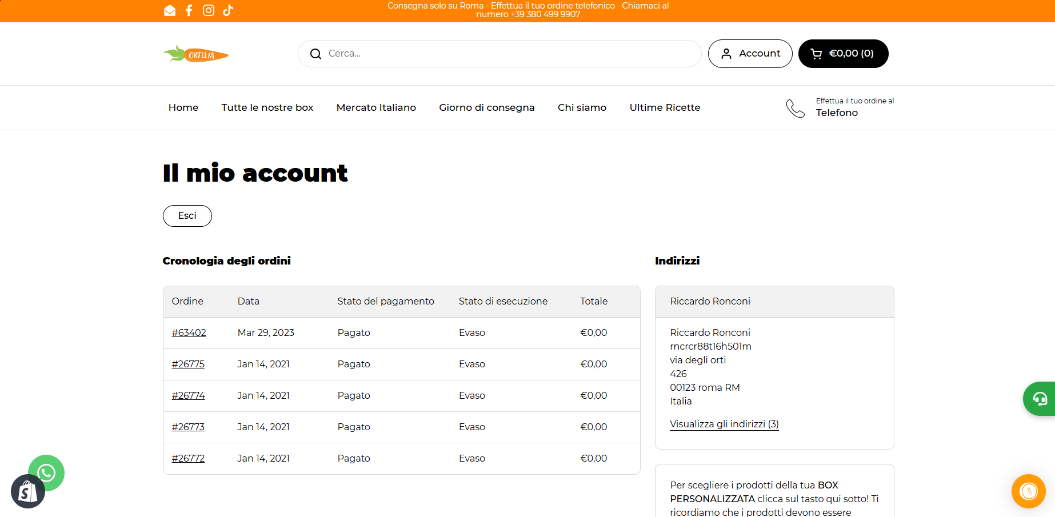Click the Ortelia carrot logo
This screenshot has height=517, width=1055.
coord(196,54)
